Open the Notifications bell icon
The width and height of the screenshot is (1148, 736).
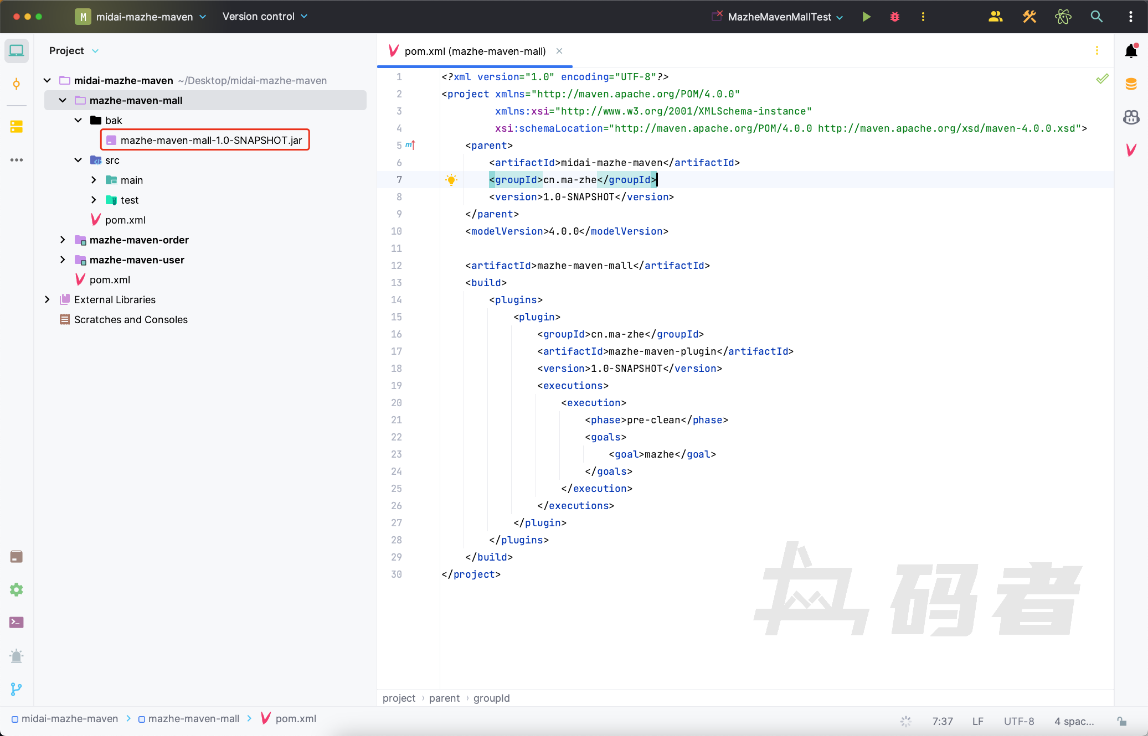1131,51
